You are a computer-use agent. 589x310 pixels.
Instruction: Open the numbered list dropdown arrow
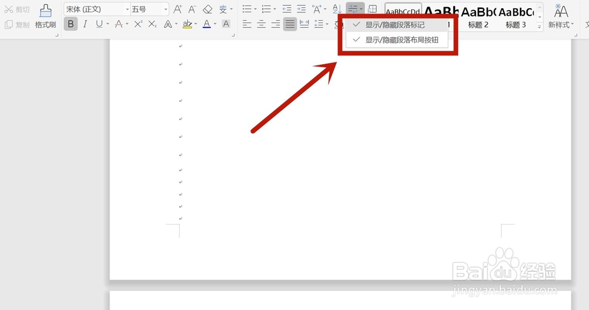(274, 9)
